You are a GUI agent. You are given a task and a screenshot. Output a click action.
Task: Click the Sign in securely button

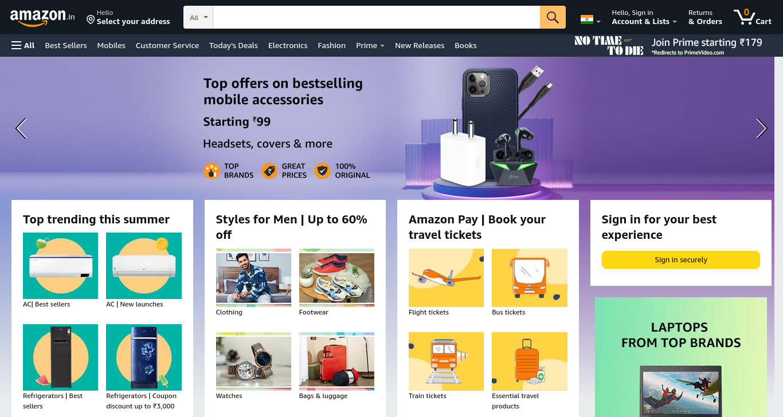681,260
